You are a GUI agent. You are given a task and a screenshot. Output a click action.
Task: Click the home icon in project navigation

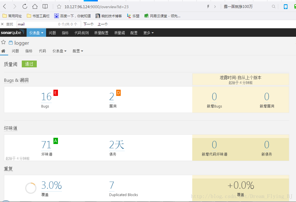click(4, 51)
